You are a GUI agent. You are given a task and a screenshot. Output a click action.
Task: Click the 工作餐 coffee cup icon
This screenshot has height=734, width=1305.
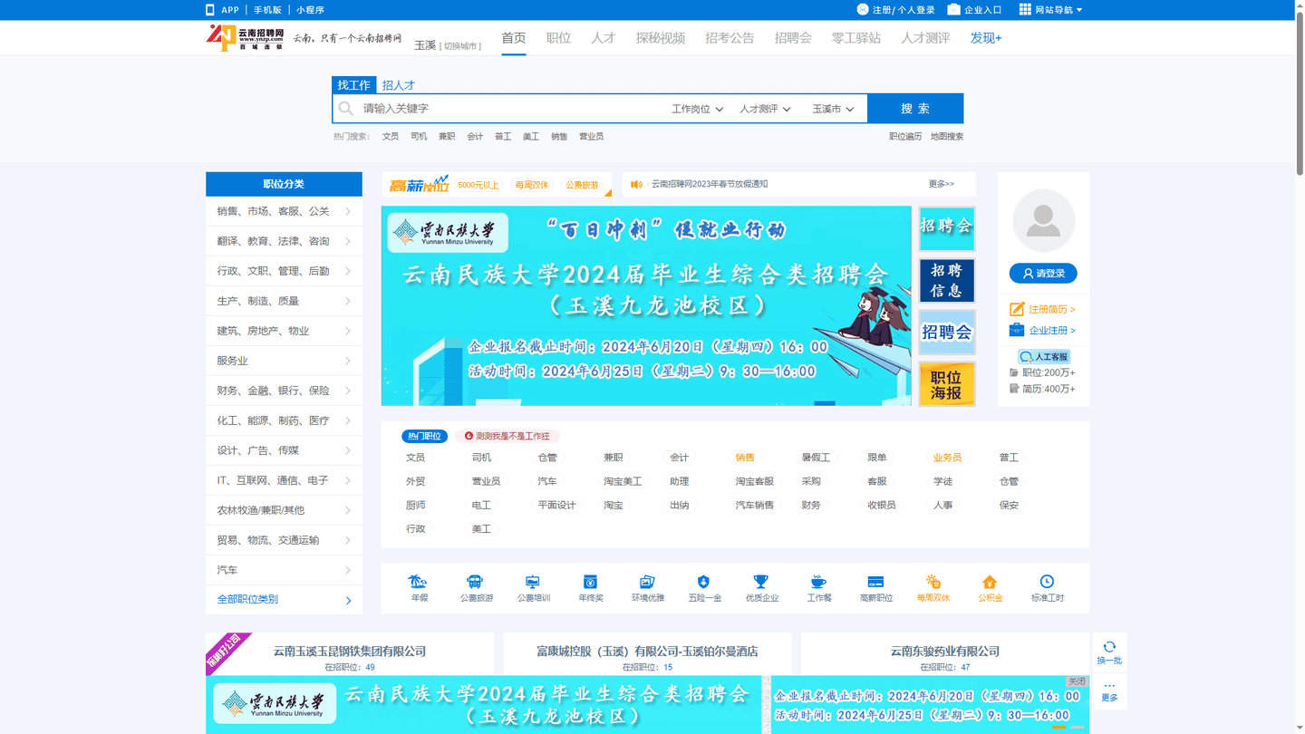coord(818,582)
